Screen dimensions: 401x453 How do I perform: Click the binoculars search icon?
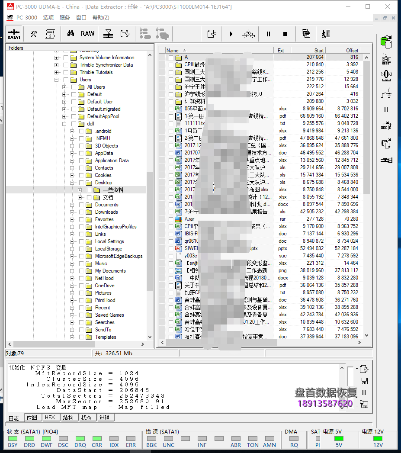[x=71, y=33]
